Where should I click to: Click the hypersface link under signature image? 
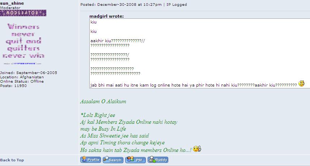22,64
